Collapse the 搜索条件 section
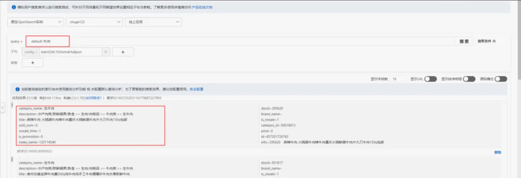The image size is (521, 178). [x=487, y=42]
